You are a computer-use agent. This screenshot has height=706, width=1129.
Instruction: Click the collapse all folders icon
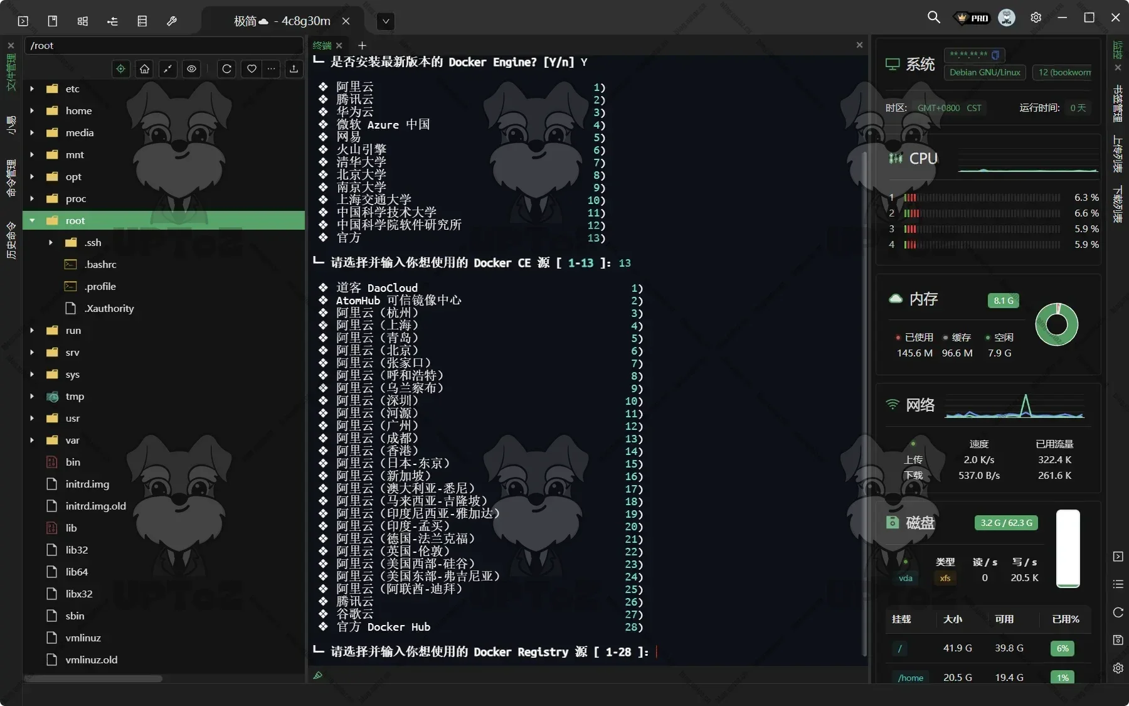[168, 69]
